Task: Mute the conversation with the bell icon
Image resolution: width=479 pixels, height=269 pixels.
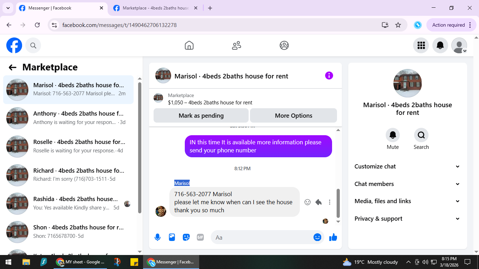Action: click(x=393, y=135)
